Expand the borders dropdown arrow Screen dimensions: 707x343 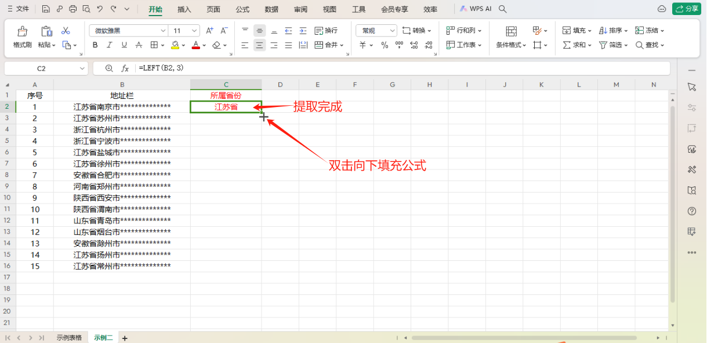pos(162,45)
